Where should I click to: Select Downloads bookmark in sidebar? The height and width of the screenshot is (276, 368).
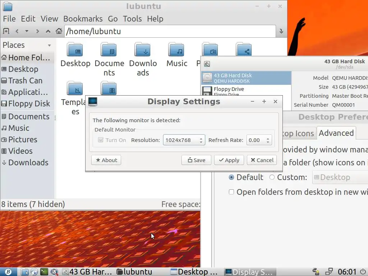coord(27,162)
